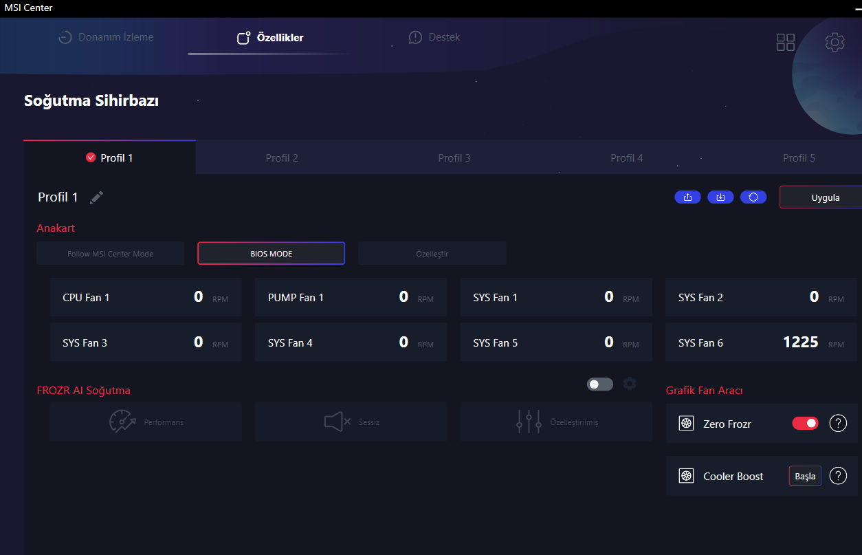Open the Profil 2 tab
This screenshot has height=555, width=862.
coord(282,157)
